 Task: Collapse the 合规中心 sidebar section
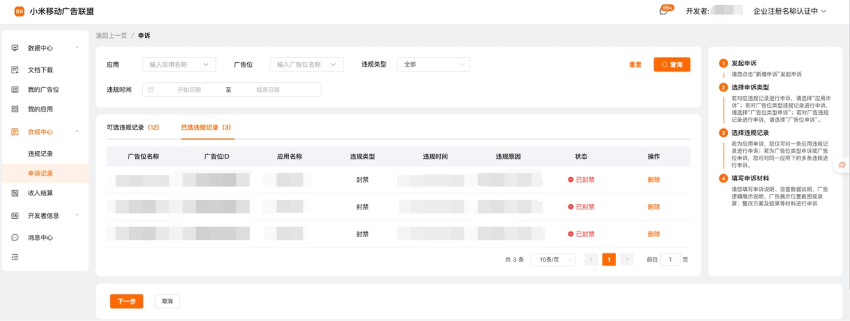click(77, 131)
